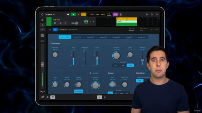Click the Ratio knob
This screenshot has width=202, height=113.
tap(130, 55)
